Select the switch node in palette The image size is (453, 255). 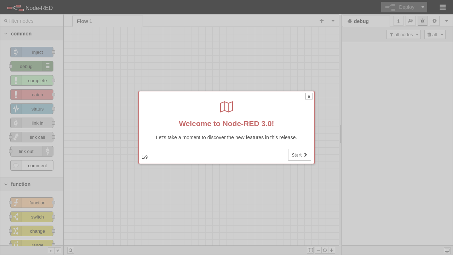[32, 217]
